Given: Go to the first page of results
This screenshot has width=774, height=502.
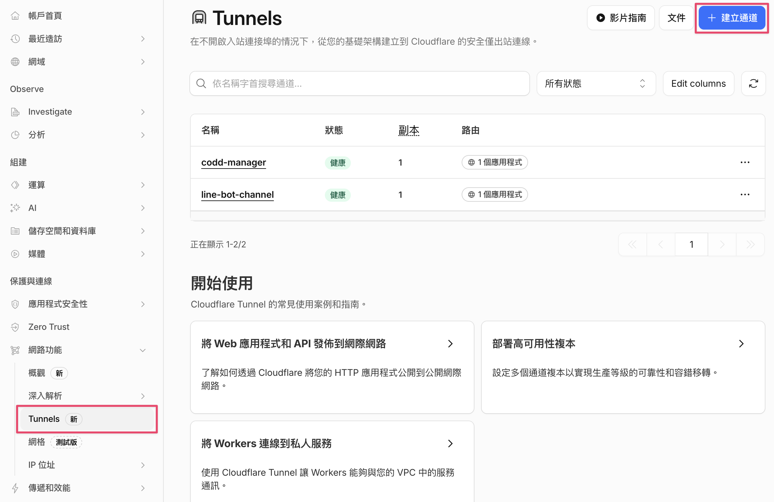Looking at the screenshot, I should pos(632,244).
